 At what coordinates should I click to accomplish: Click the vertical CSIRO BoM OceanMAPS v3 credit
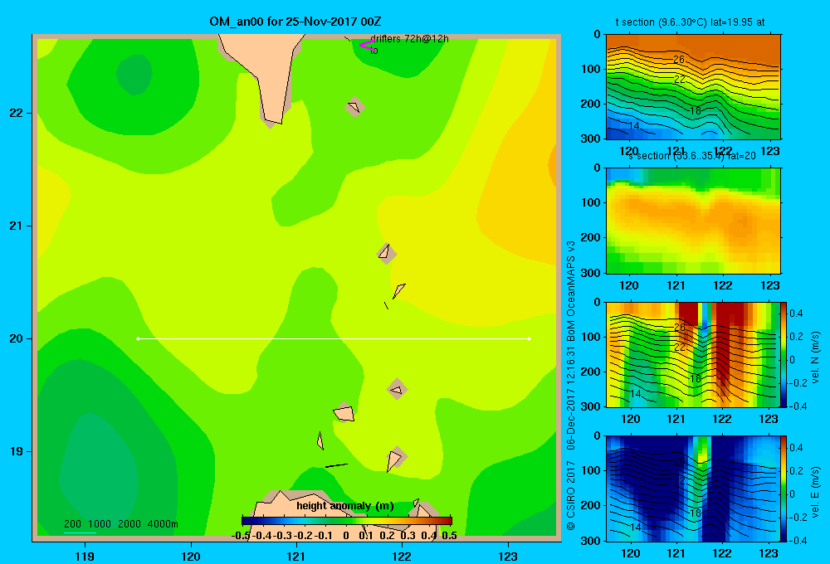click(x=571, y=385)
